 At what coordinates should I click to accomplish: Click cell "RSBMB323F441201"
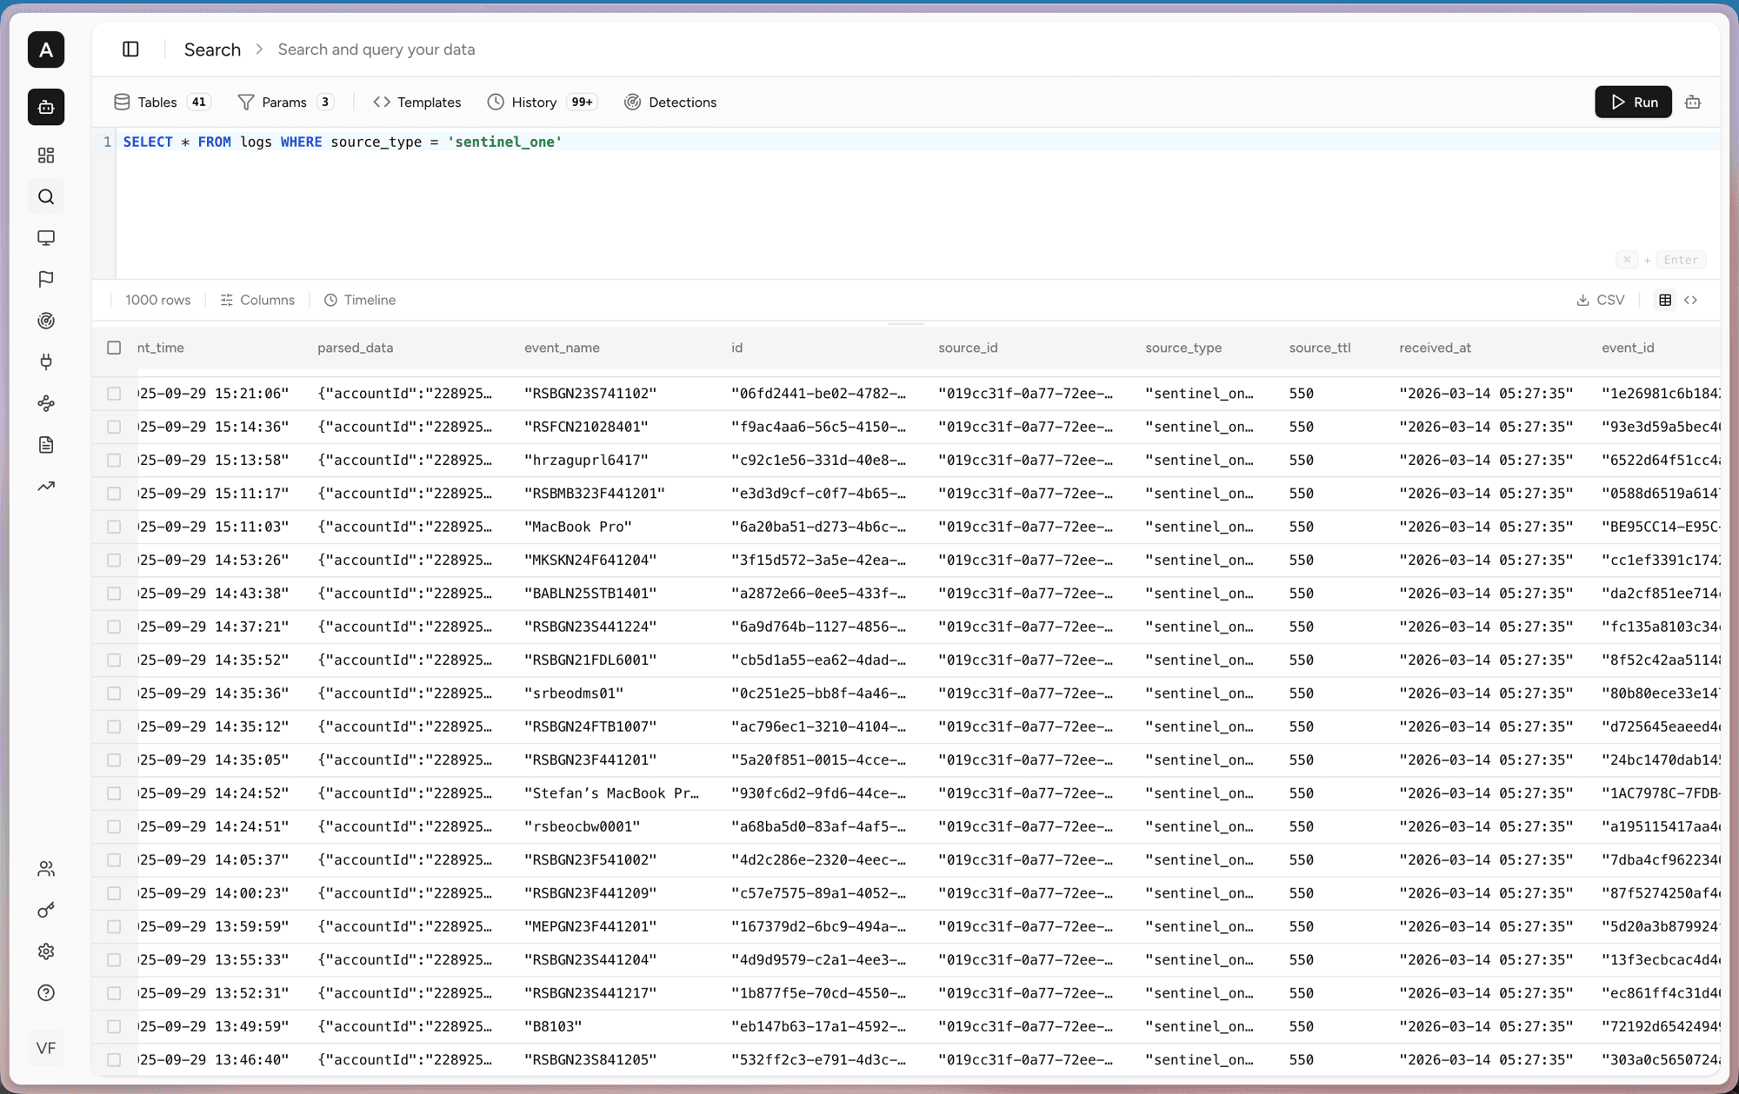tap(595, 494)
